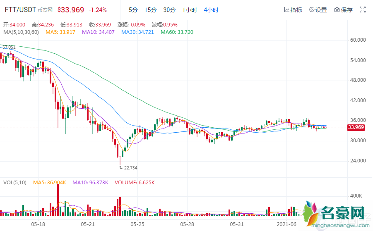This screenshot has width=373, height=231.
Task: Select the 5分 timeframe tab
Action: 133,10
